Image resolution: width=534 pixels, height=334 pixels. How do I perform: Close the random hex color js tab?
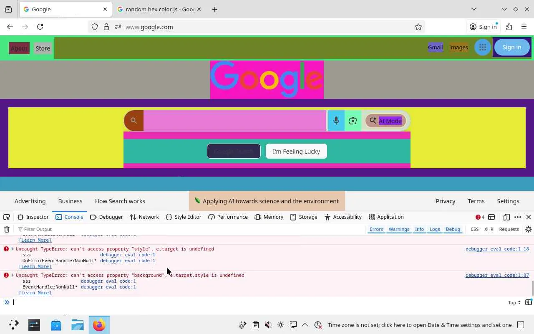(x=199, y=9)
